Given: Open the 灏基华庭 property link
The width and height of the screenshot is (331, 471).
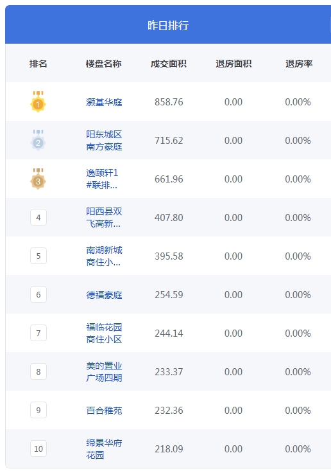Looking at the screenshot, I should 104,102.
